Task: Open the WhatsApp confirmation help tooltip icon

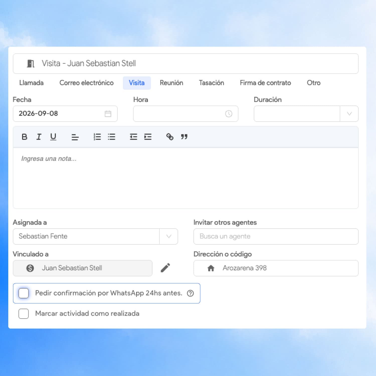Action: click(191, 293)
